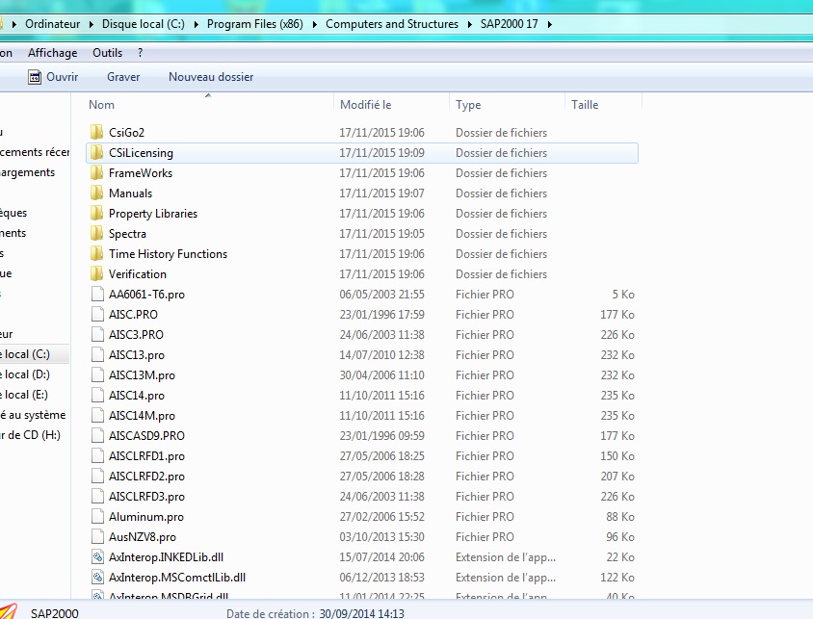Click the FrameWorks folder icon
The height and width of the screenshot is (619, 813).
click(x=97, y=172)
